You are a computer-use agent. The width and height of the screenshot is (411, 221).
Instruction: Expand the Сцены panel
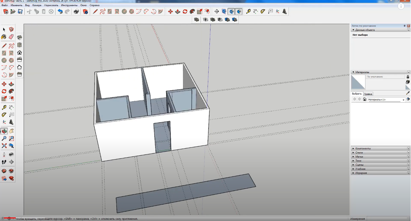(x=353, y=165)
